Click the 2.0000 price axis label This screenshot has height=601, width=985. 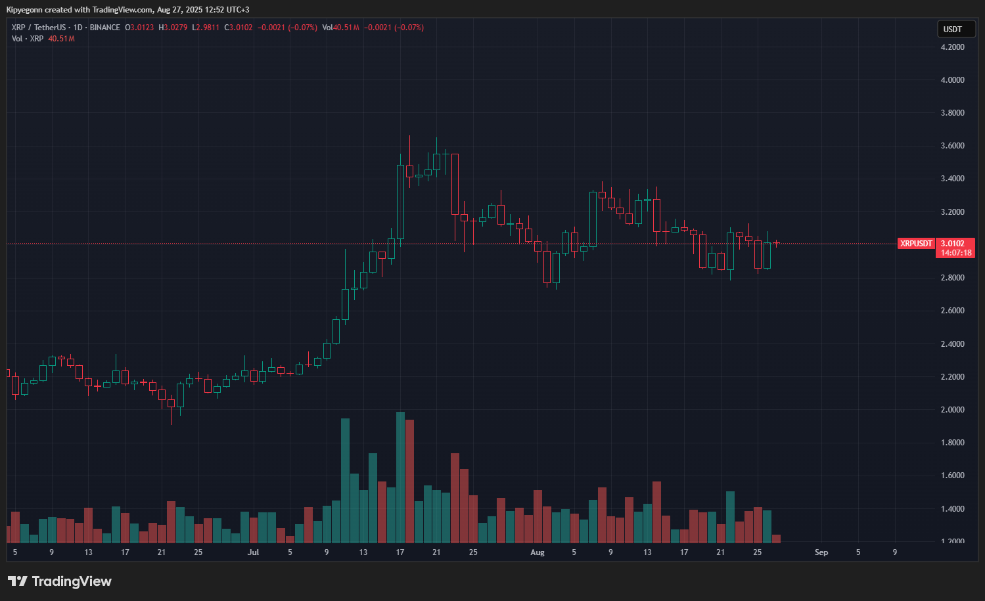click(952, 410)
